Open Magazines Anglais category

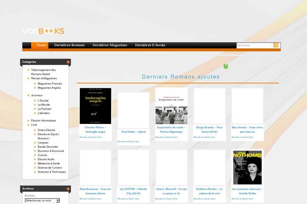pyautogui.click(x=49, y=88)
